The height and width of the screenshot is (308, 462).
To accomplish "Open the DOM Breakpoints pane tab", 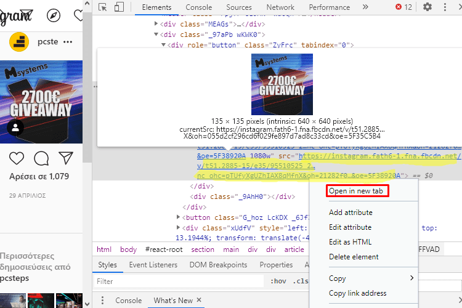I will click(218, 265).
